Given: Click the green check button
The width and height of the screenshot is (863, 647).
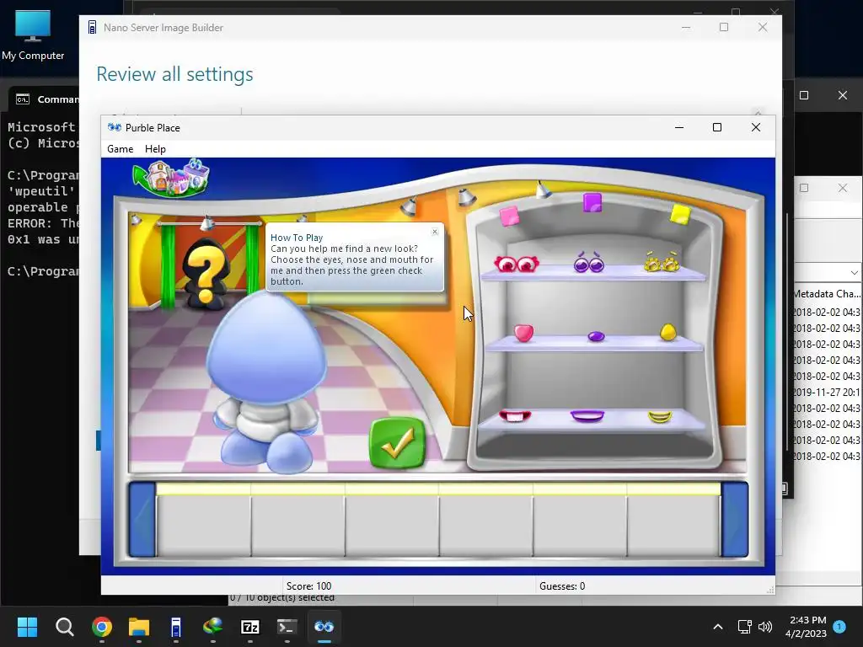Looking at the screenshot, I should coord(398,443).
